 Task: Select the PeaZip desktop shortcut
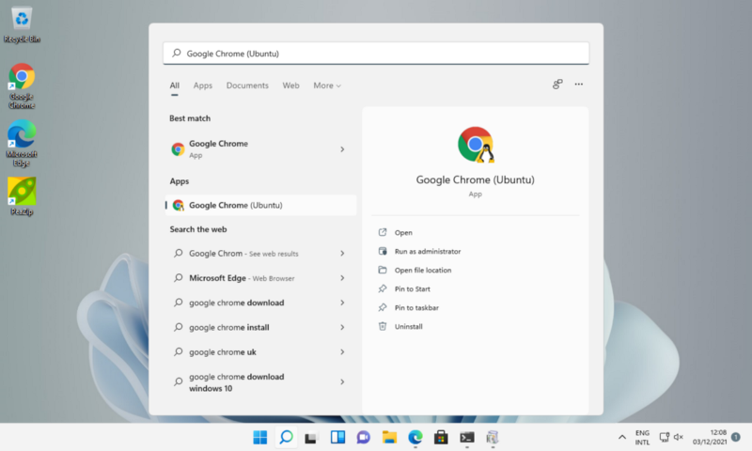coord(22,196)
